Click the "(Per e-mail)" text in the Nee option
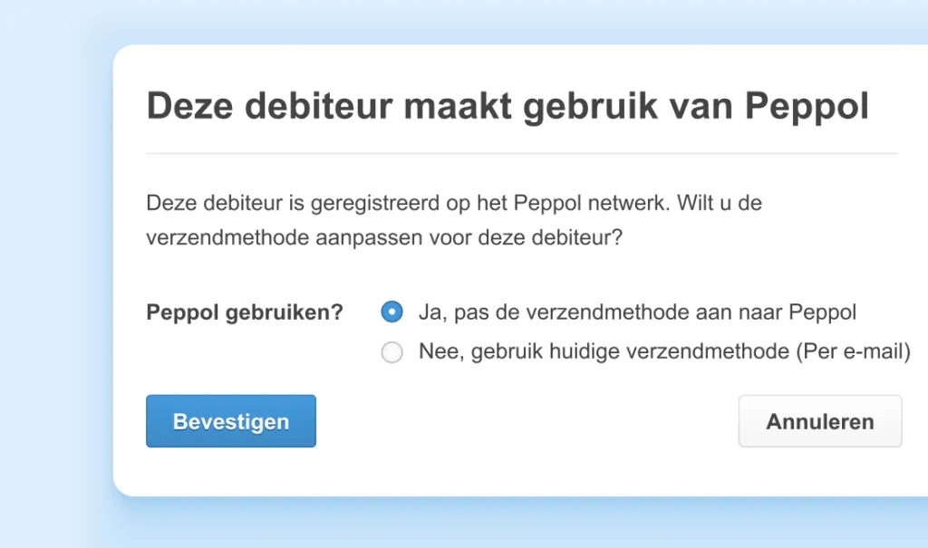The image size is (928, 548). [x=853, y=351]
